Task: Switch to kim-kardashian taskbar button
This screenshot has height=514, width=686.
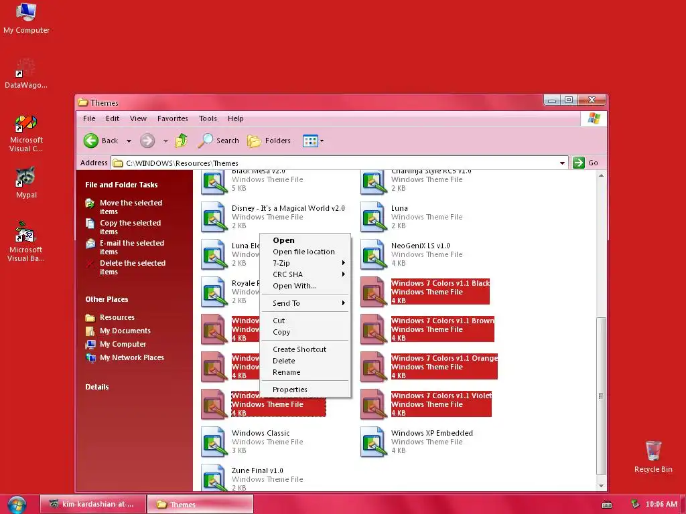Action: point(92,505)
